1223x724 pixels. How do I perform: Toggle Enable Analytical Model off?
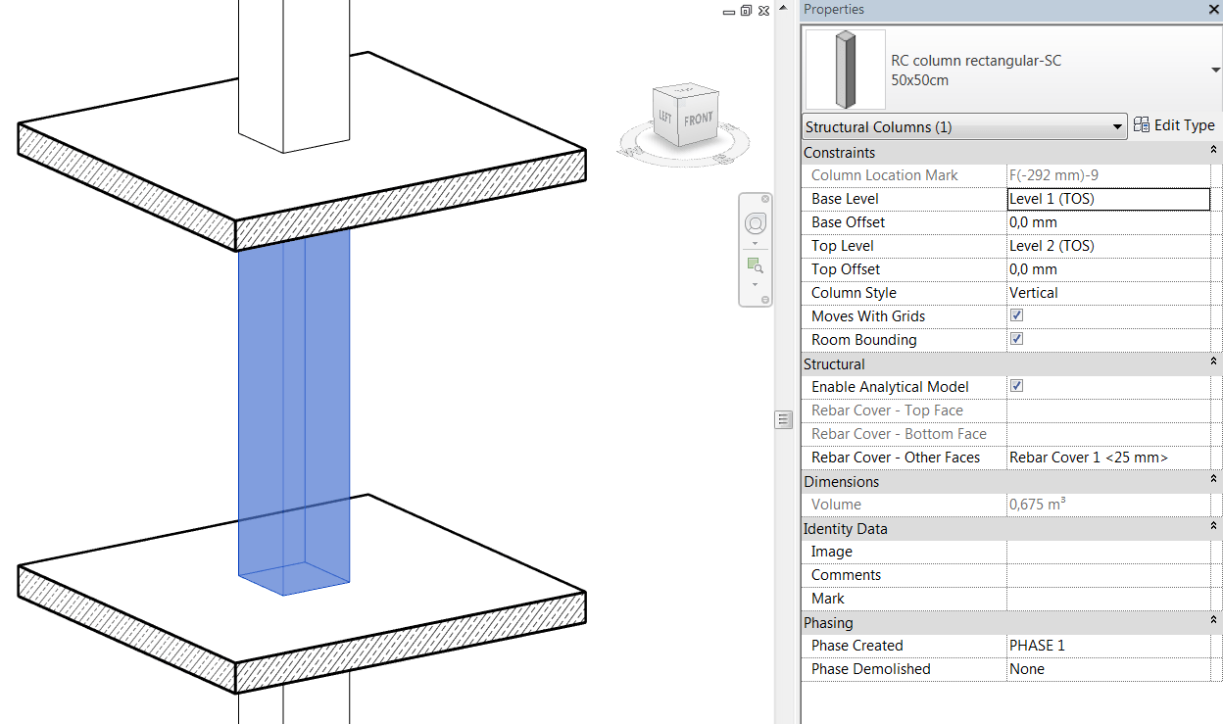1016,386
